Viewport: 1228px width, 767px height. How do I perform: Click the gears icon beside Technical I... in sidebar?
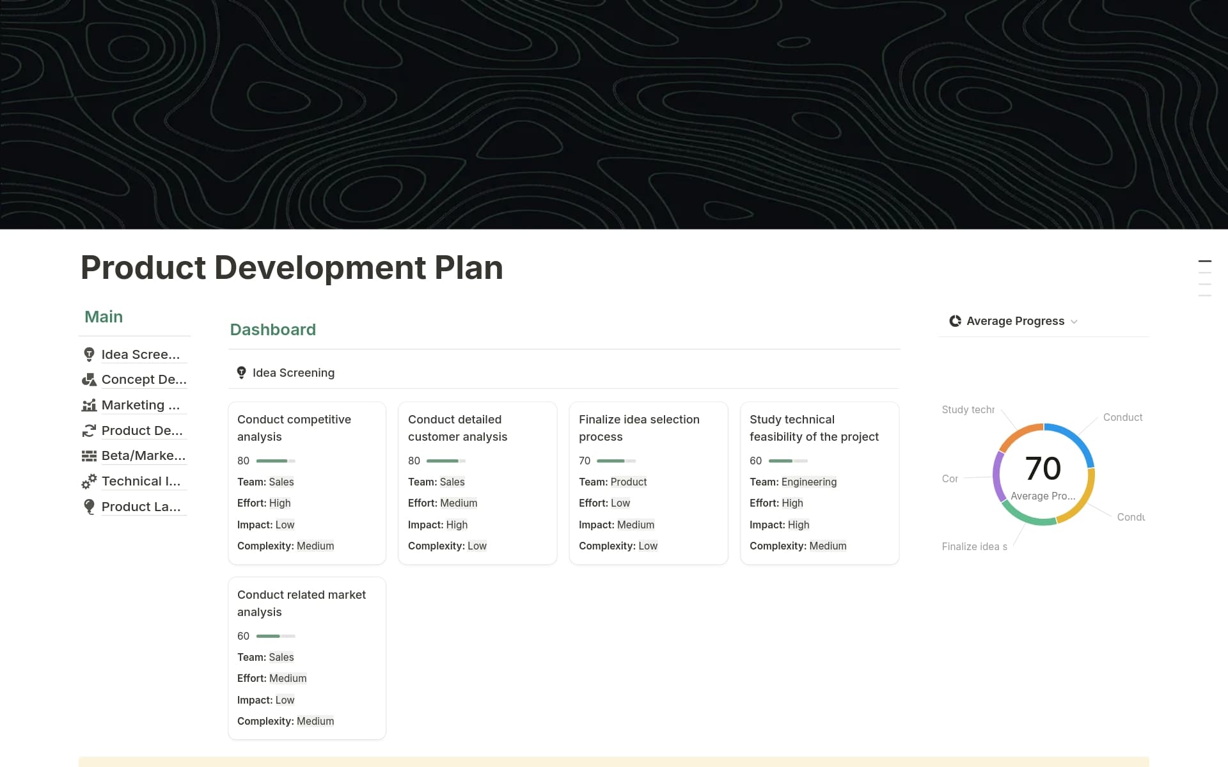pos(89,481)
